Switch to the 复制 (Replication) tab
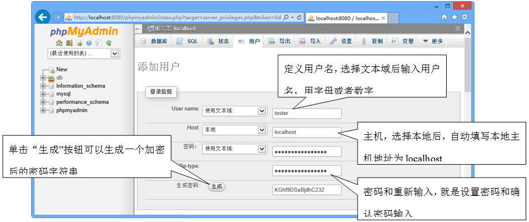529x222 pixels. point(372,42)
